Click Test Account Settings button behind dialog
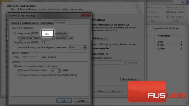Viewport: 189px width, 106px height. click(100, 38)
